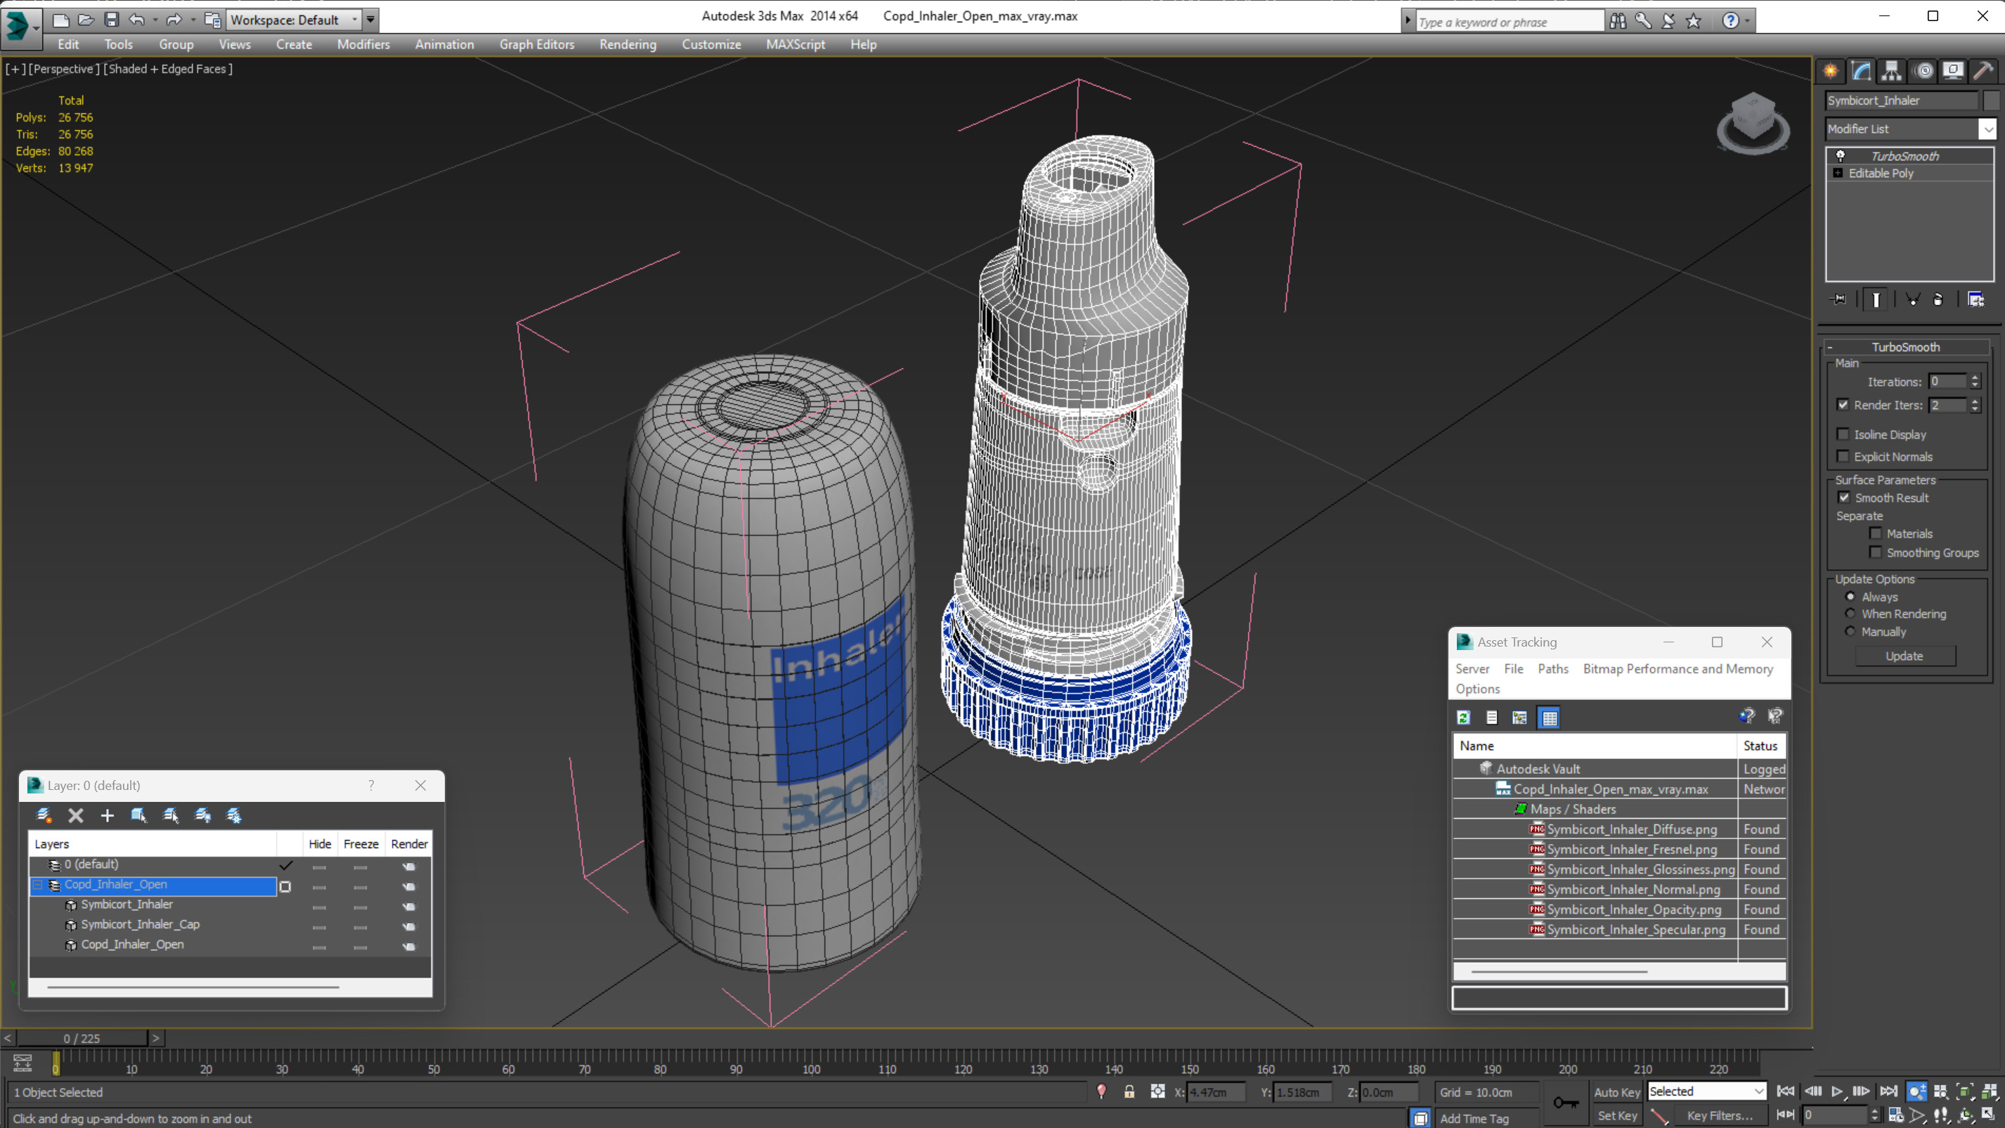The height and width of the screenshot is (1128, 2005).
Task: Click Iterations spinner arrows
Action: (1975, 382)
